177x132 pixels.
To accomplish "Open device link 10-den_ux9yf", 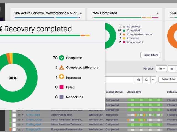I will tap(34, 120).
